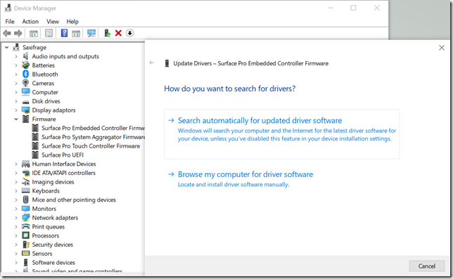This screenshot has height=279, width=453.
Task: Expand the Network adapters category arrow
Action: [x=16, y=218]
